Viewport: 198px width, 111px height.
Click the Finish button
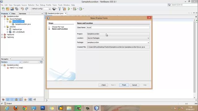pos(124,85)
